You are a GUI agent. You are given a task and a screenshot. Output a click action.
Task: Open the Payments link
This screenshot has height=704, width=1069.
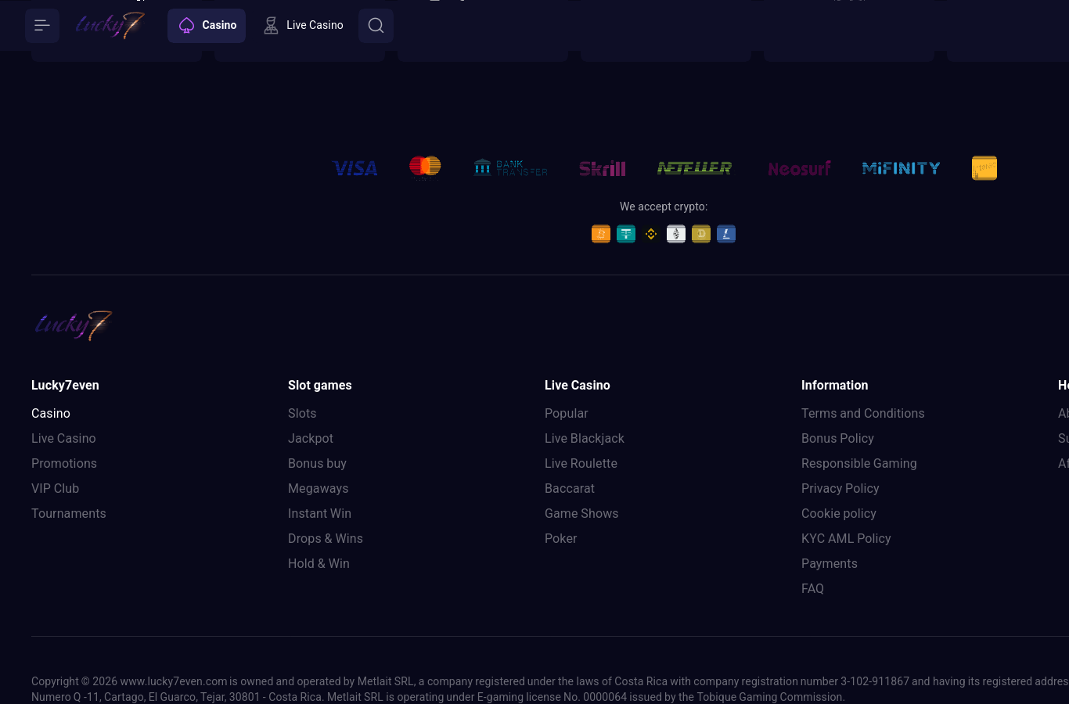point(829,563)
